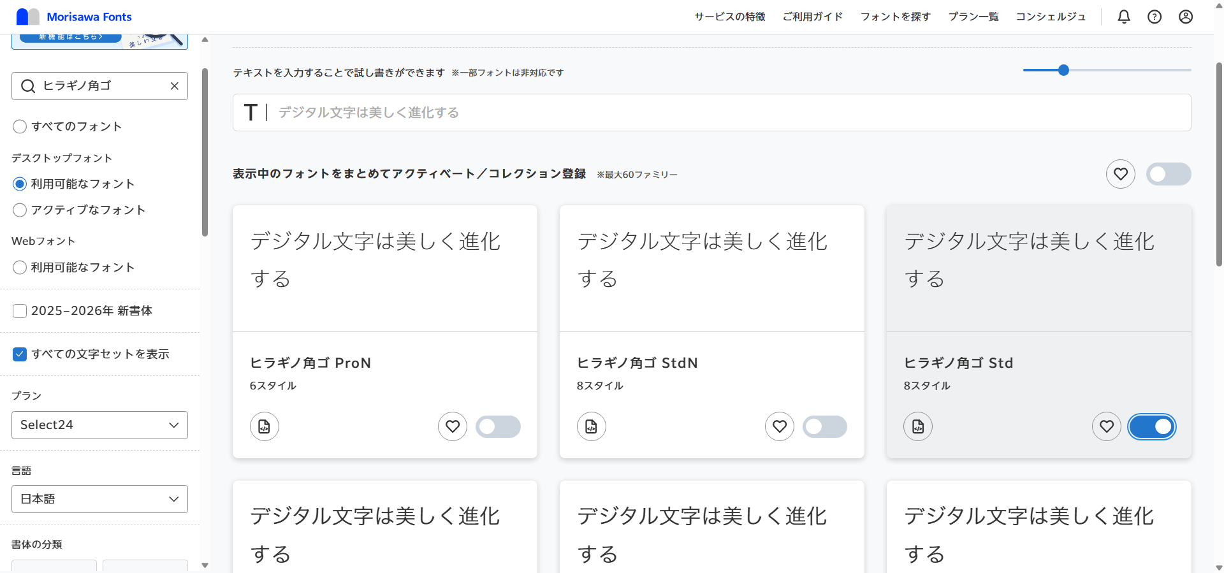Click the sidebar scroll up arrow
Image resolution: width=1224 pixels, height=573 pixels.
point(205,40)
